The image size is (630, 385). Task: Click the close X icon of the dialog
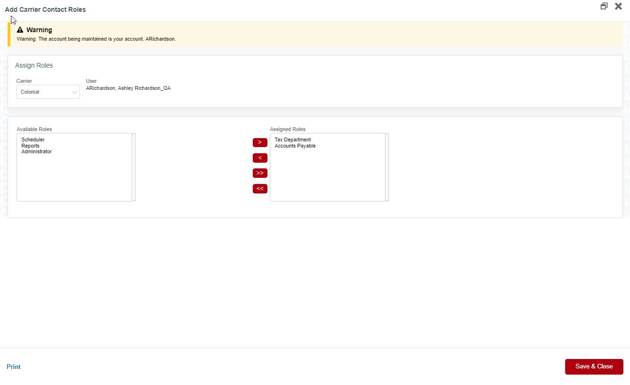coord(618,6)
